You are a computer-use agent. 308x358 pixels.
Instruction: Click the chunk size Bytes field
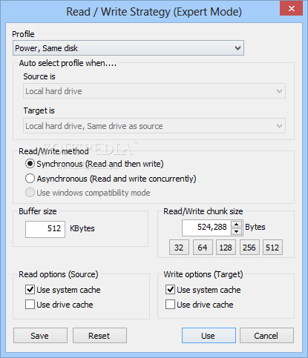pyautogui.click(x=206, y=228)
